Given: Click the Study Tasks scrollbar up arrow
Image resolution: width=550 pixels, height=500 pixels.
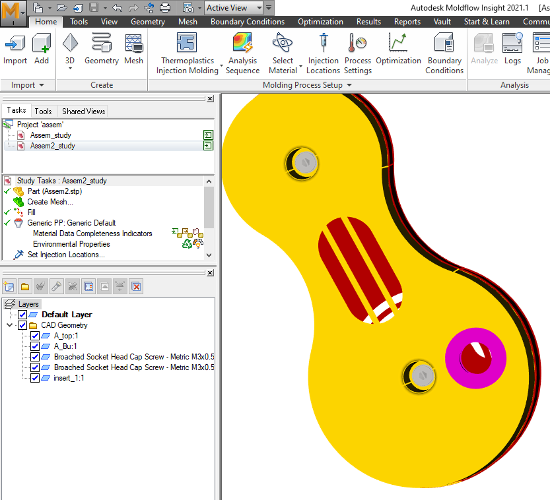Looking at the screenshot, I should coord(209,181).
